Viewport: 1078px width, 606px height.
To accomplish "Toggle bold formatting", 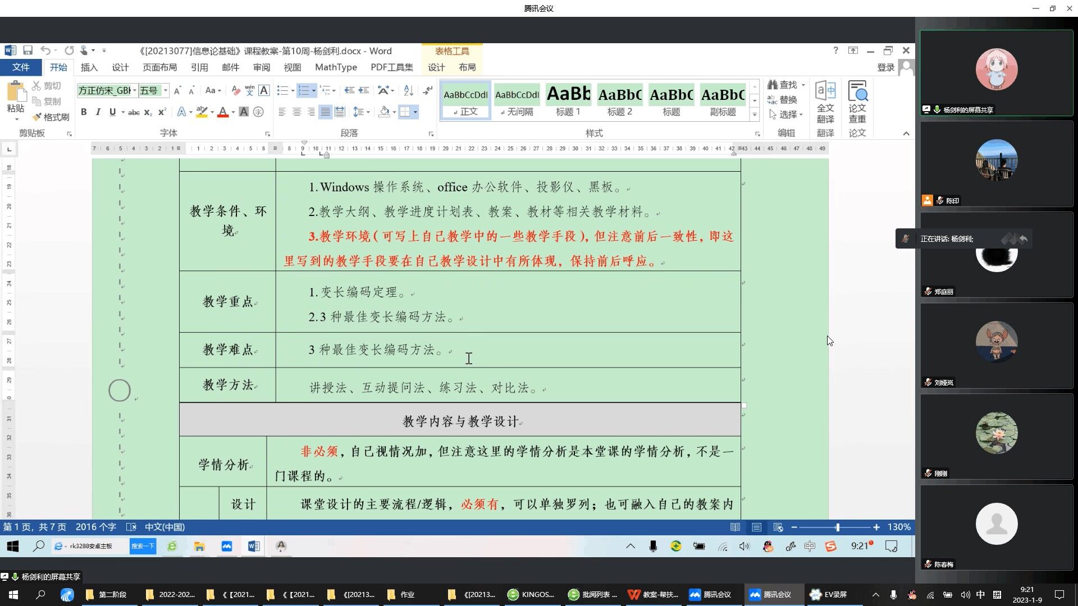I will click(x=84, y=112).
